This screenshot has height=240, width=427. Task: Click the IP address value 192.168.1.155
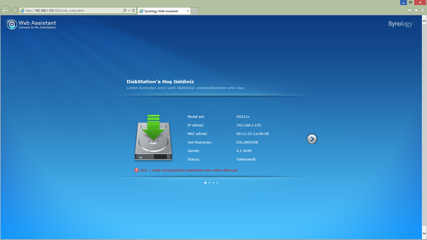[249, 125]
